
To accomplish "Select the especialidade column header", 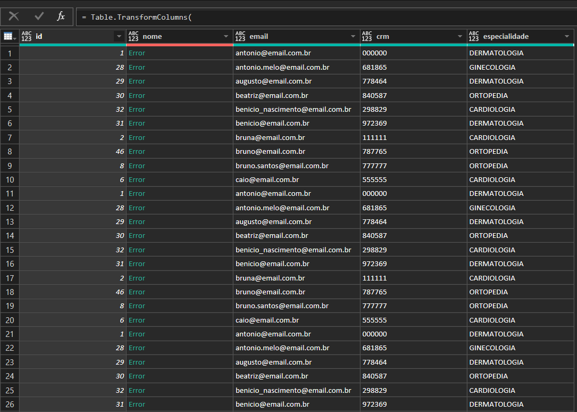I will pos(520,36).
